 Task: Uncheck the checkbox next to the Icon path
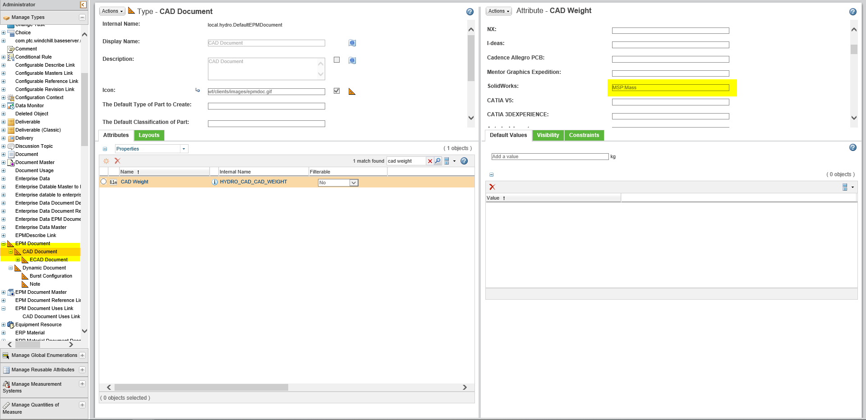tap(336, 91)
